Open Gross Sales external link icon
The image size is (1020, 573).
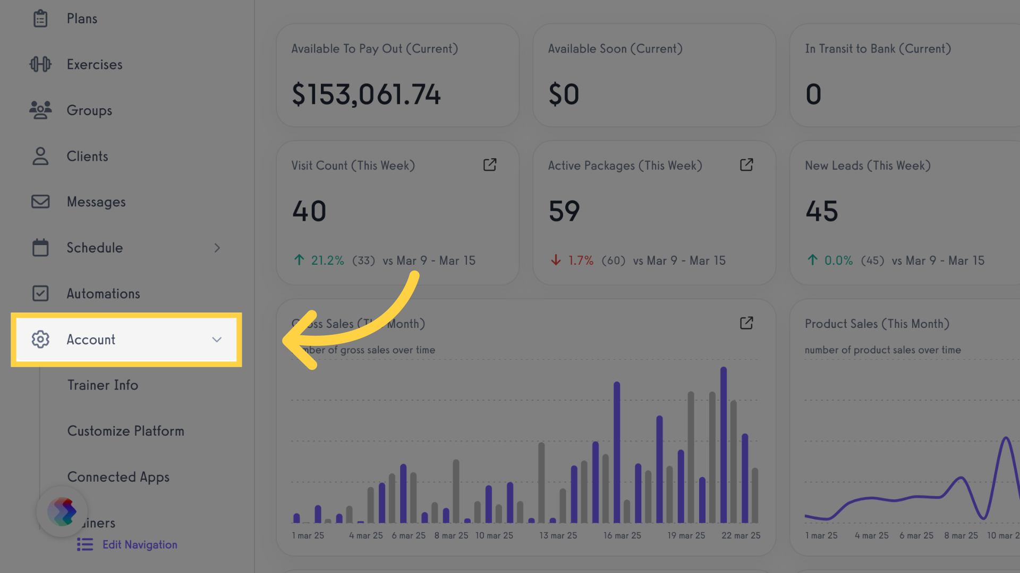746,323
